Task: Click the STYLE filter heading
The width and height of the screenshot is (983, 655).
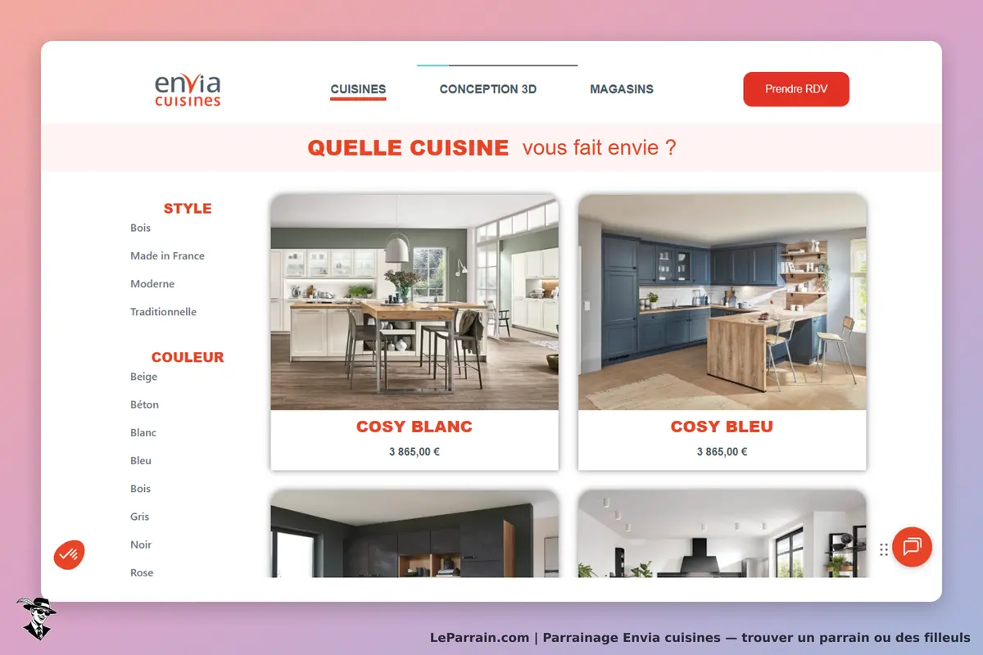Action: (x=188, y=208)
